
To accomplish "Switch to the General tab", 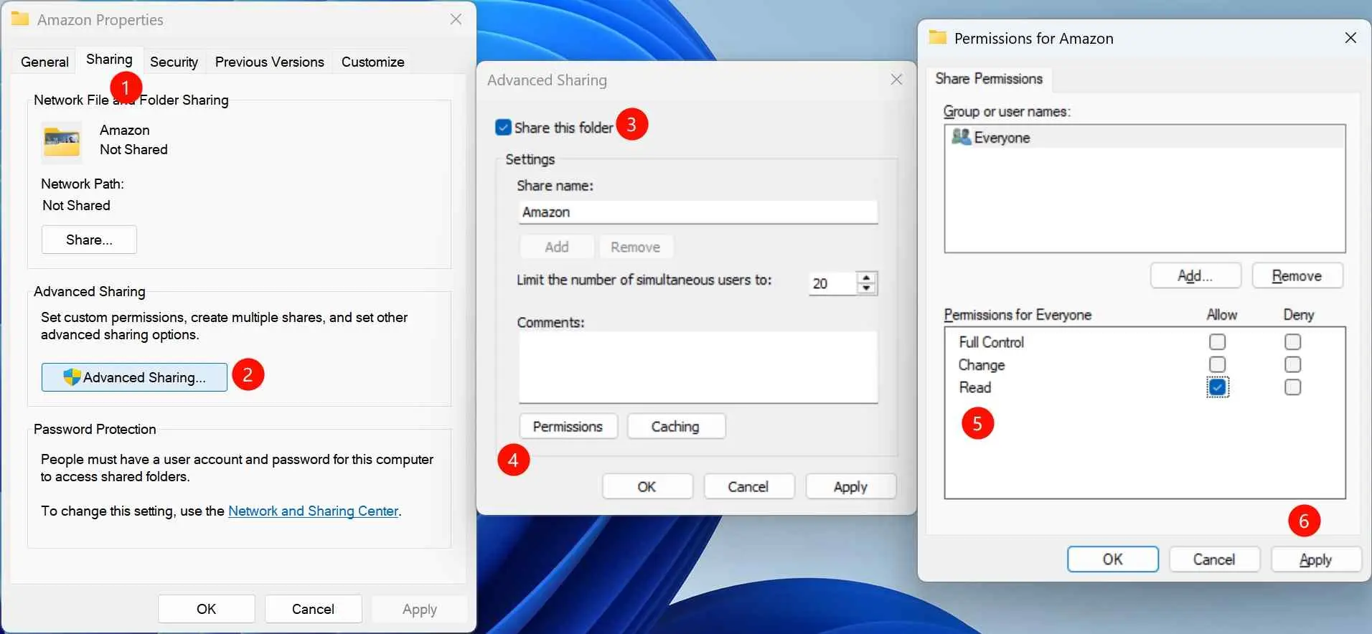I will [44, 62].
